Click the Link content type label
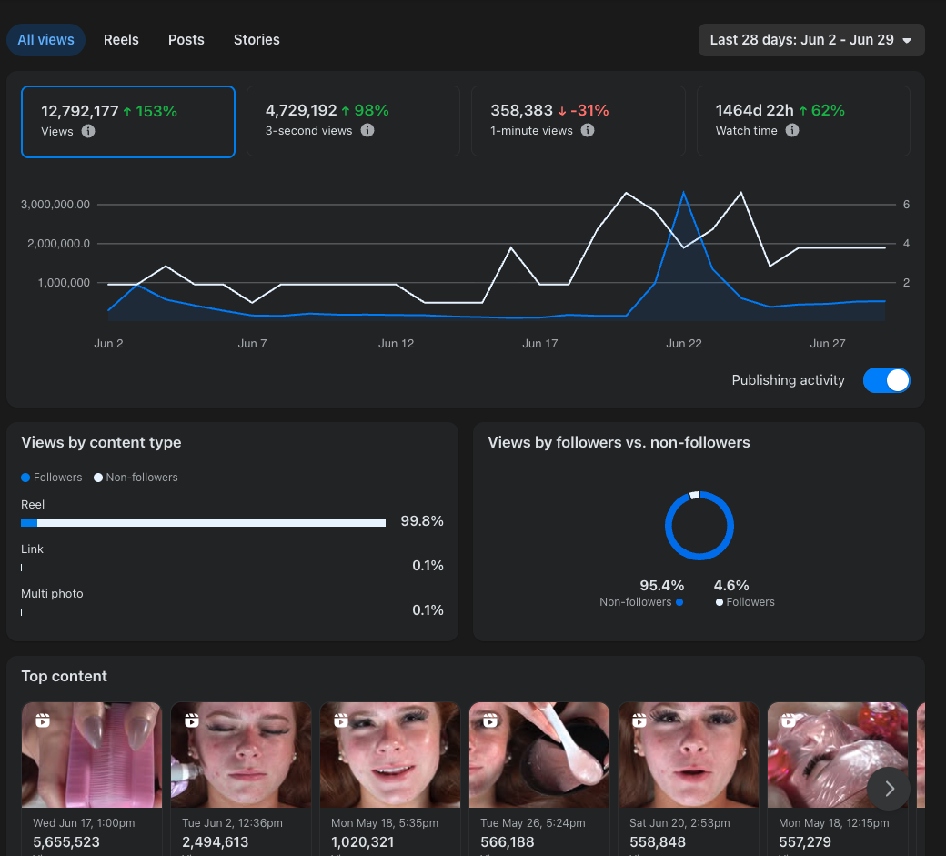Viewport: 946px width, 856px height. 32,549
